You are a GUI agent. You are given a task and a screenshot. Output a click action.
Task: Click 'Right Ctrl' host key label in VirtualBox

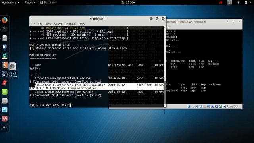coord(233,106)
